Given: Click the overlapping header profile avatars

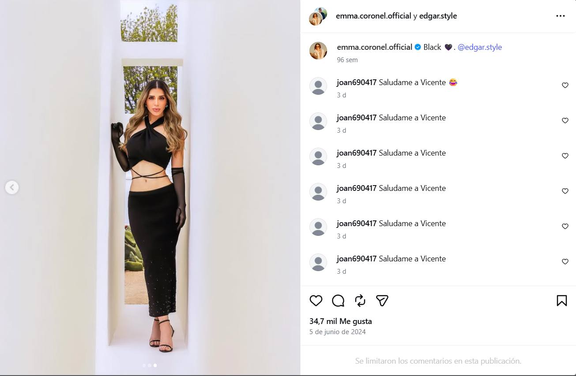Looking at the screenshot, I should (x=318, y=16).
